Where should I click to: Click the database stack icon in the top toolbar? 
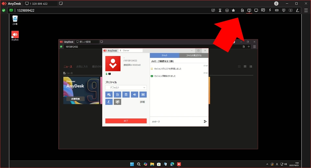point(227,10)
